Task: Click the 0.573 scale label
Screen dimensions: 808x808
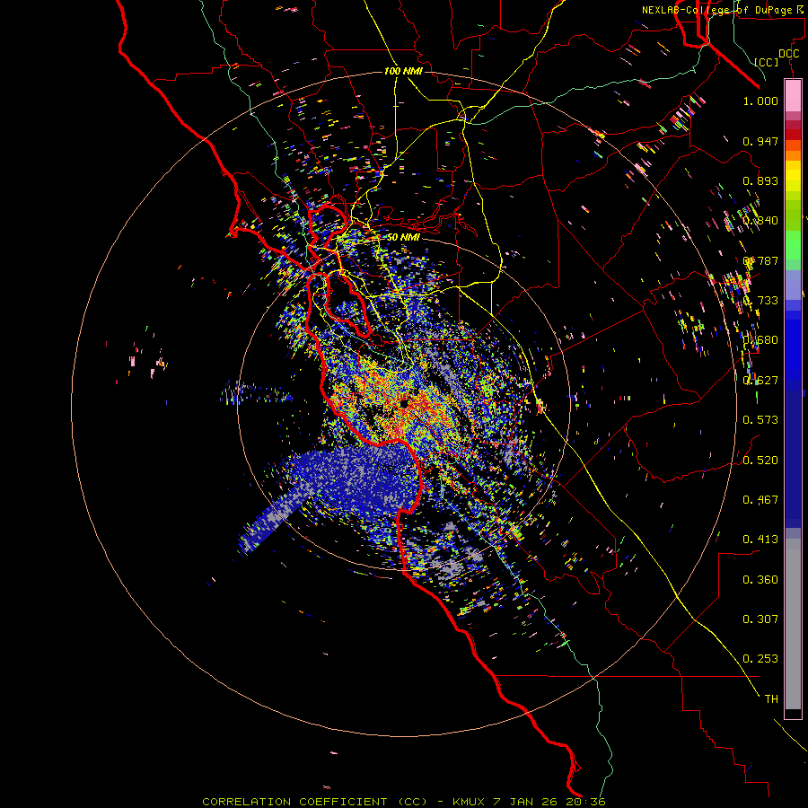Action: click(760, 419)
